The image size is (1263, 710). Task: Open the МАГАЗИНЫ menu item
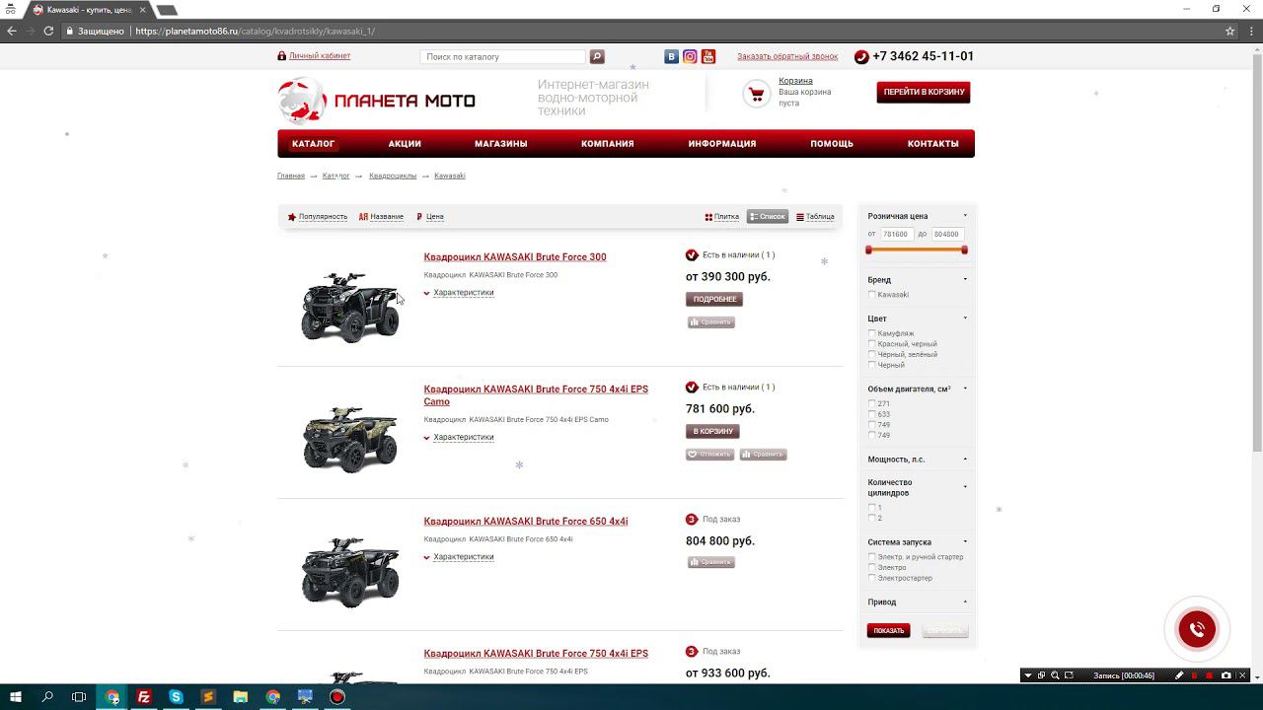click(x=501, y=144)
